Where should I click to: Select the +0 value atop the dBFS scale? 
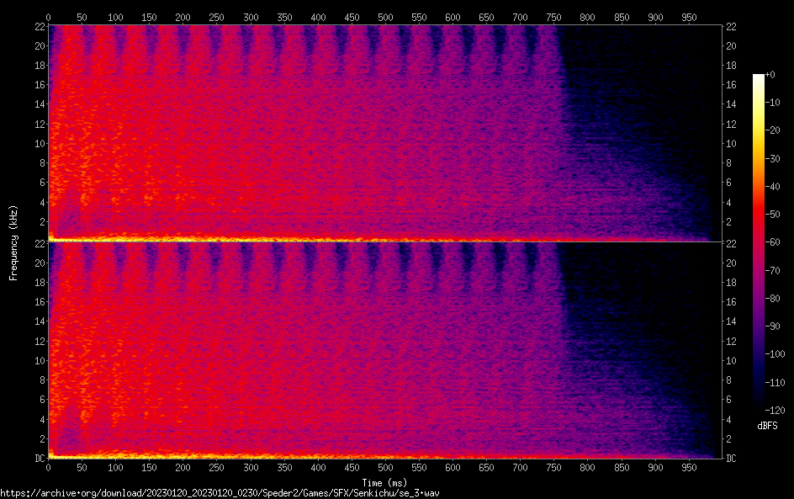tap(777, 77)
